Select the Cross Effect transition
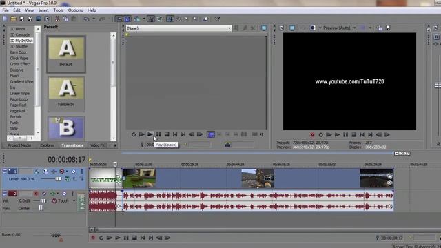441x248 pixels. (x=20, y=64)
